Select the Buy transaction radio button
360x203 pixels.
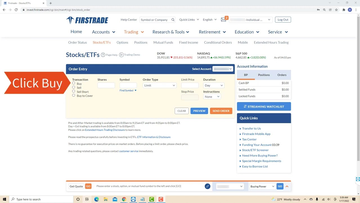click(x=74, y=83)
